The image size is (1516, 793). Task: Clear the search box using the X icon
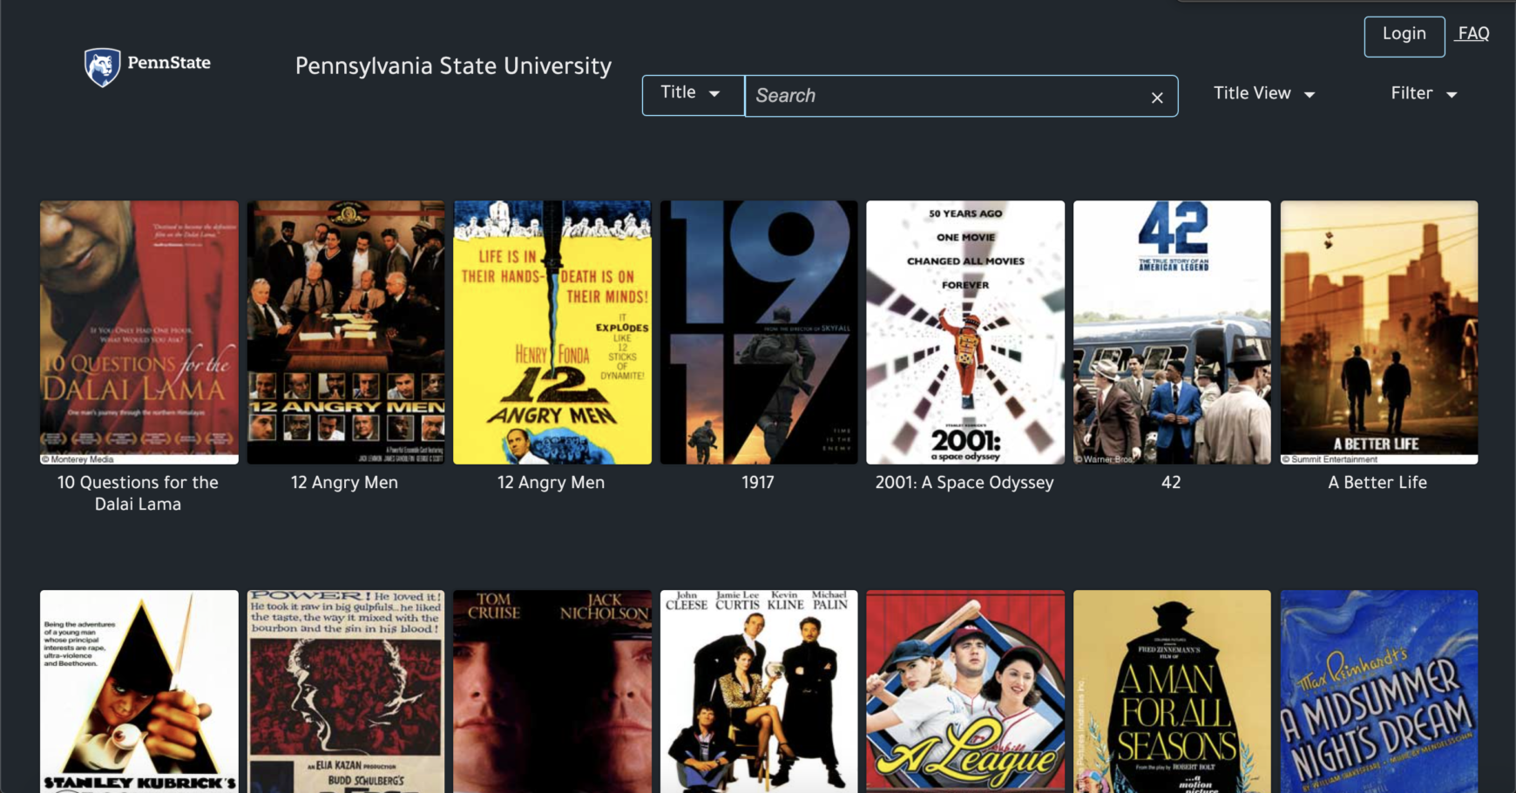[1156, 97]
